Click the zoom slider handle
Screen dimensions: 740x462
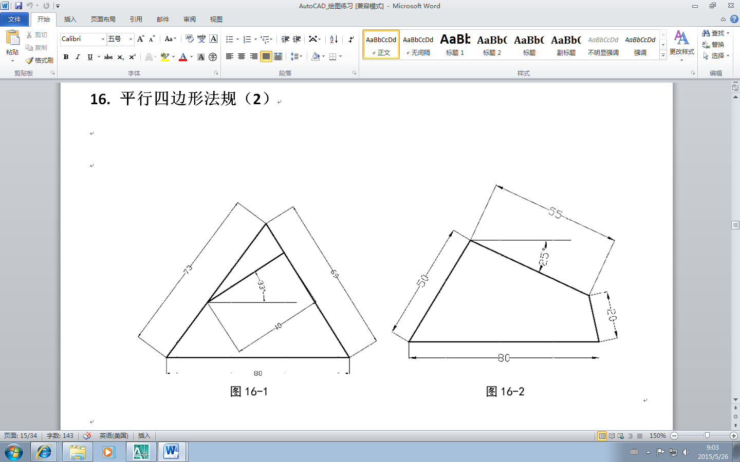click(x=707, y=435)
